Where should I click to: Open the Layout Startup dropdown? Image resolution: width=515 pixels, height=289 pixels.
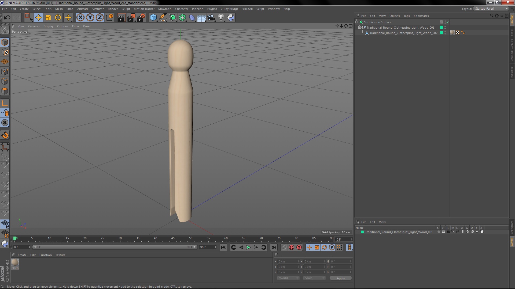491,9
